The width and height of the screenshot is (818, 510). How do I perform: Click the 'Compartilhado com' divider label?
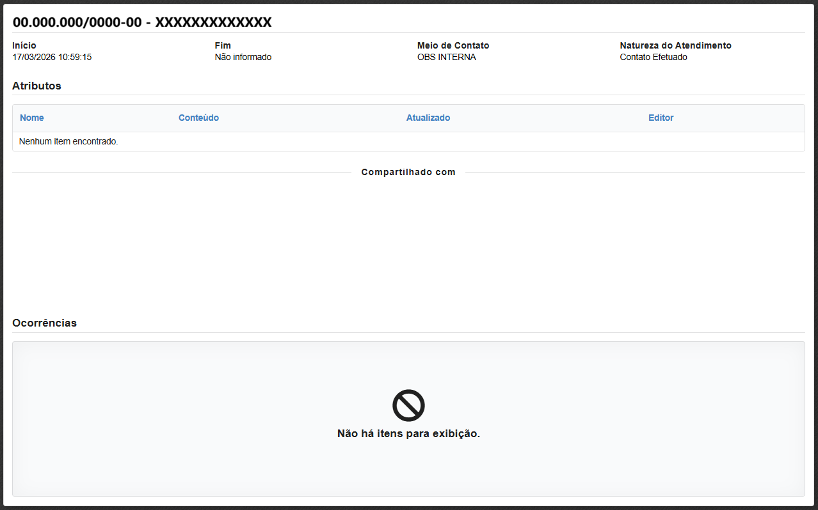pos(408,172)
